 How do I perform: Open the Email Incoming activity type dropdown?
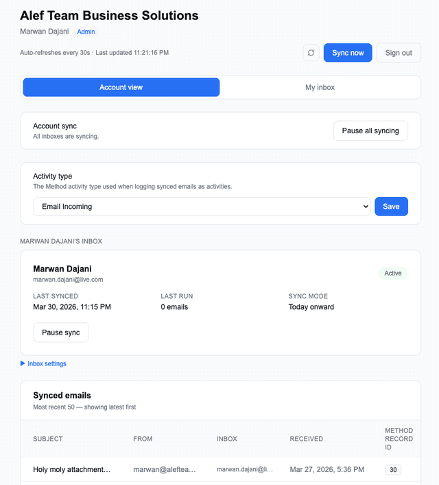202,206
